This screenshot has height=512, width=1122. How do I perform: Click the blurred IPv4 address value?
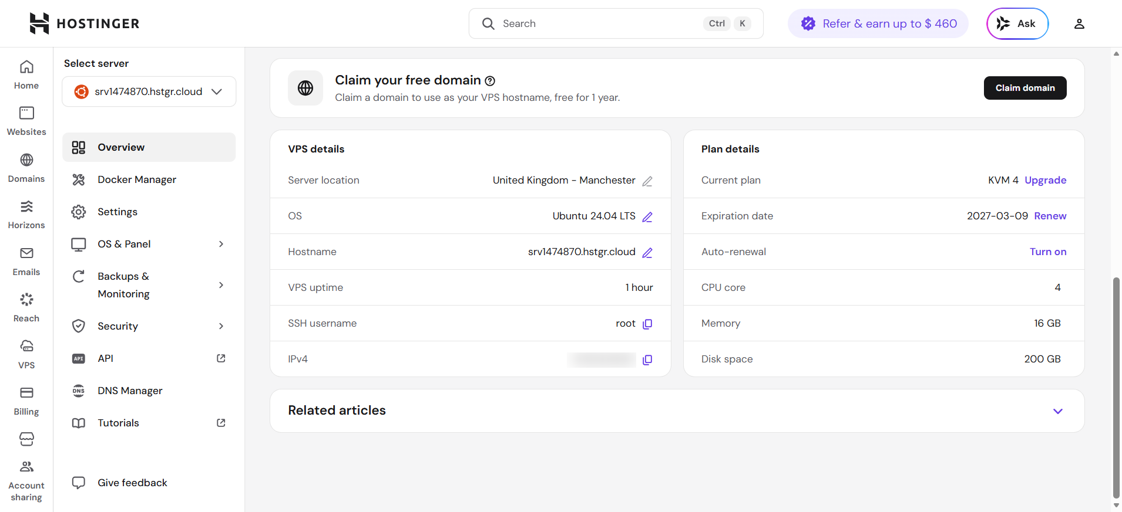point(602,360)
